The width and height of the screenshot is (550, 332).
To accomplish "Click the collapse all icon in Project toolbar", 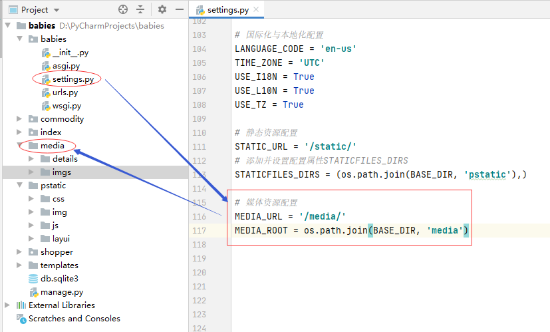I will (140, 9).
